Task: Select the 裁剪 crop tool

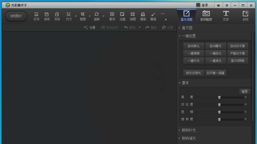Action: click(x=82, y=16)
